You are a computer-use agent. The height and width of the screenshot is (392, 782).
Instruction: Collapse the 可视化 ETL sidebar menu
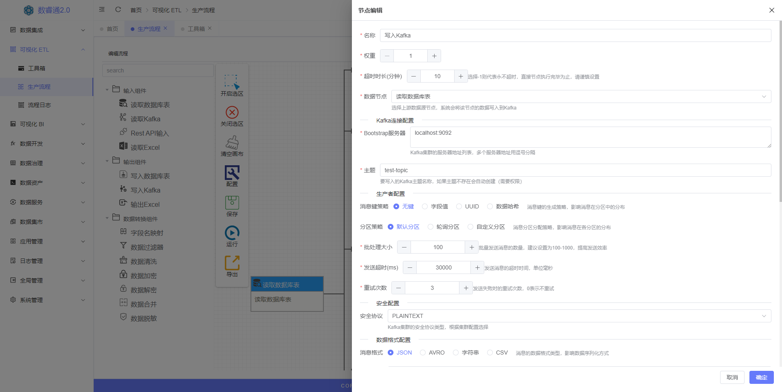tap(47, 50)
